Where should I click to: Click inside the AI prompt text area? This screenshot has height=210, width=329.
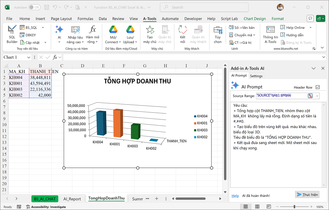click(276, 145)
